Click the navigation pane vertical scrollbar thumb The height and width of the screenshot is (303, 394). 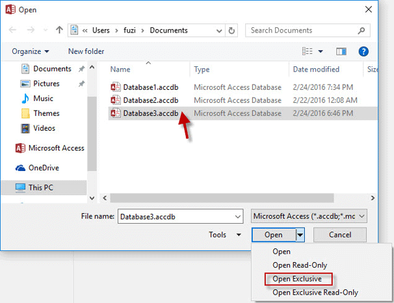coord(92,134)
